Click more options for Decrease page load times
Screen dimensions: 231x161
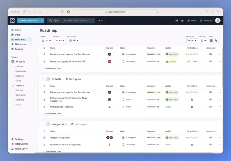coord(219,62)
